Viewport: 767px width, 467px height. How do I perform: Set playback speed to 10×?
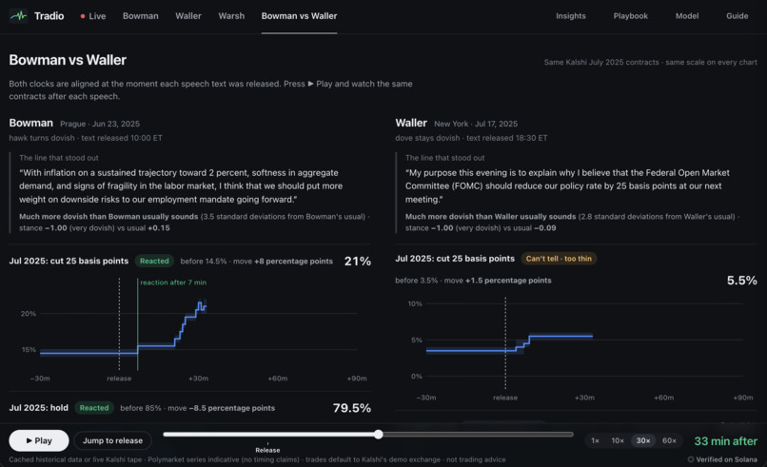click(618, 440)
